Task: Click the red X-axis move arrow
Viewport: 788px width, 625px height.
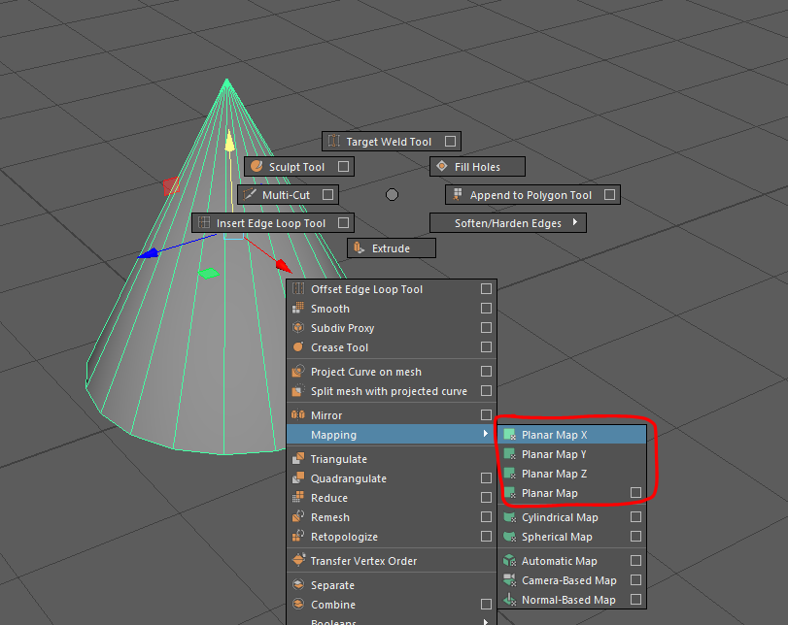Action: tap(284, 266)
